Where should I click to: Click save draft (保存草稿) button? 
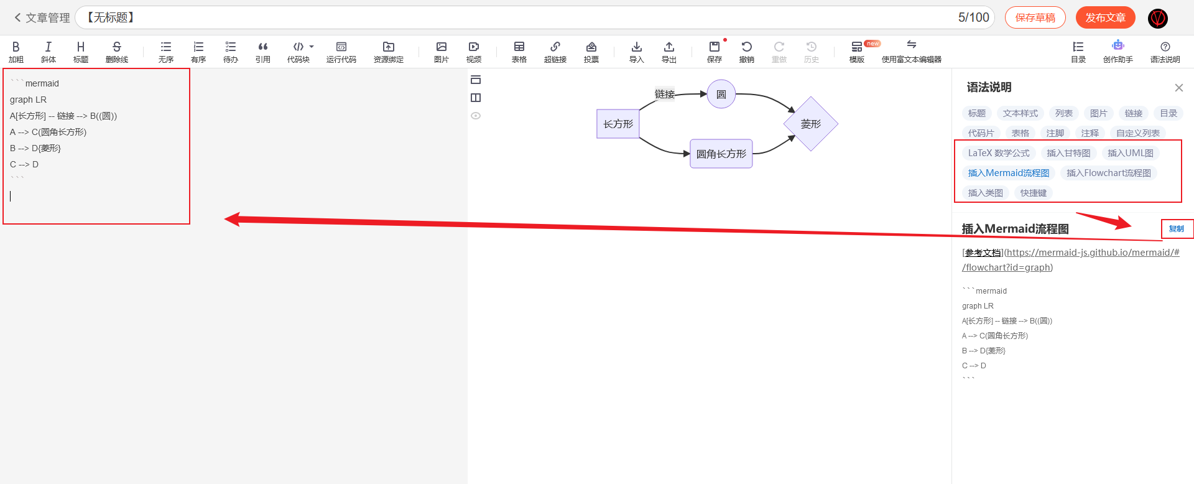coord(1035,17)
